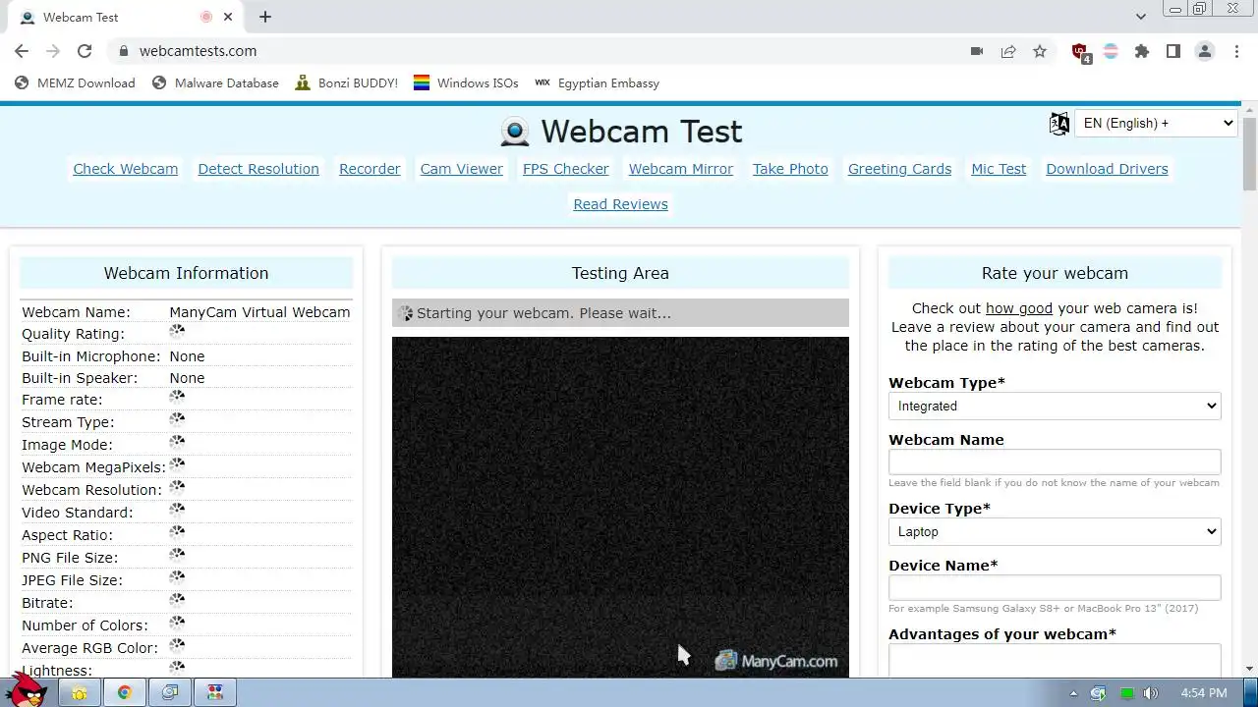Open the Webcam Mirror link
The height and width of the screenshot is (707, 1258).
pyautogui.click(x=681, y=169)
